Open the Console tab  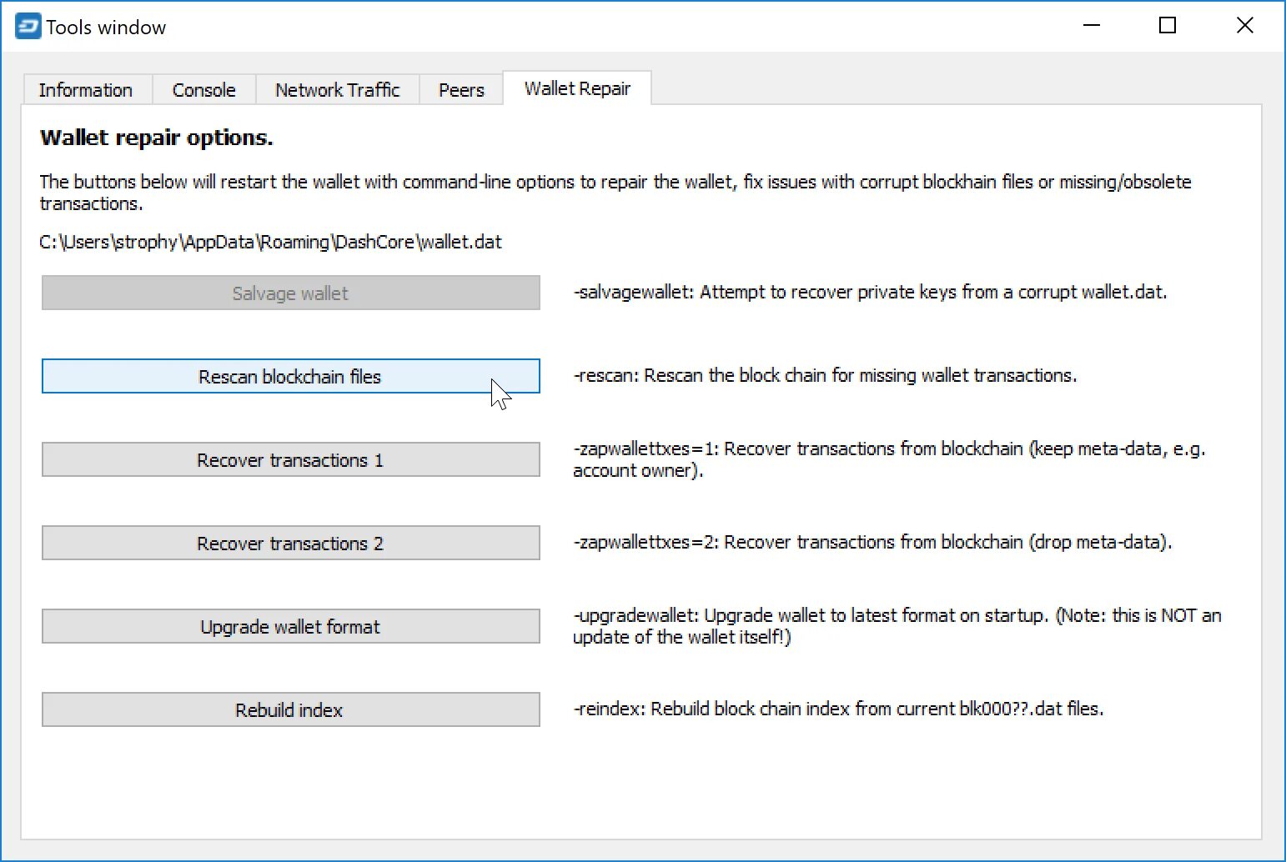point(204,90)
